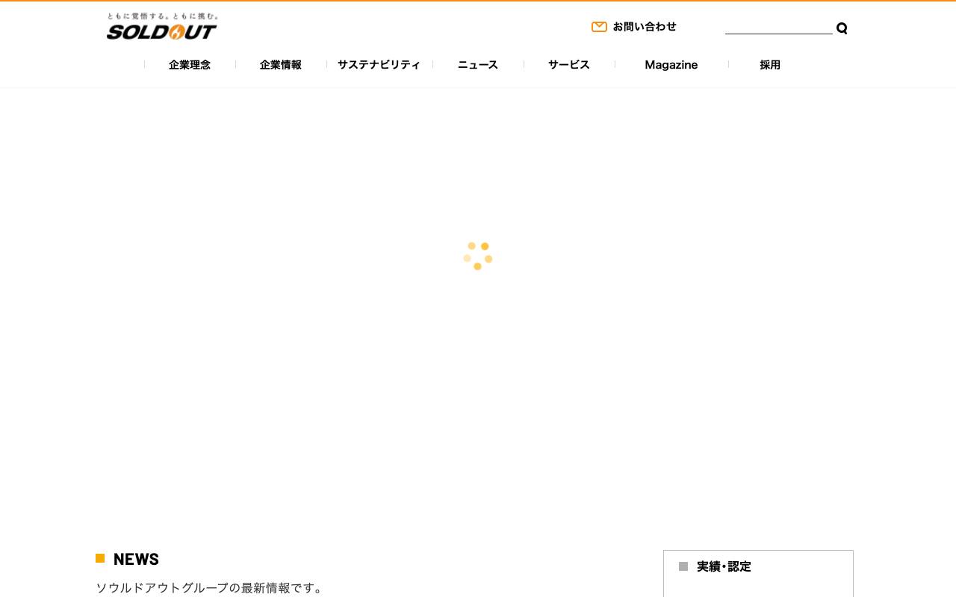Open the 企業理念 menu

coord(190,65)
